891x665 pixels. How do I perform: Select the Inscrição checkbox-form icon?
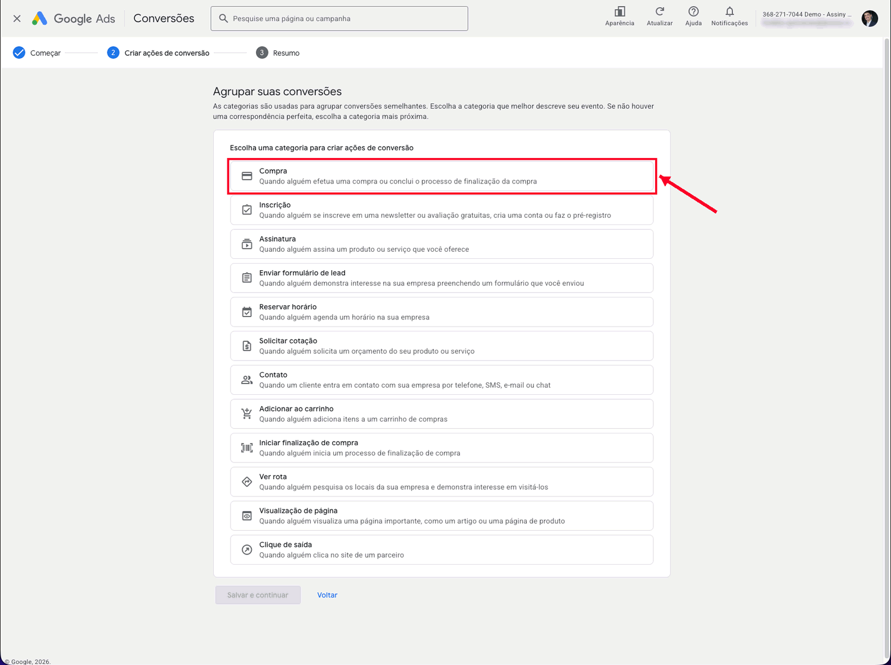(x=247, y=210)
